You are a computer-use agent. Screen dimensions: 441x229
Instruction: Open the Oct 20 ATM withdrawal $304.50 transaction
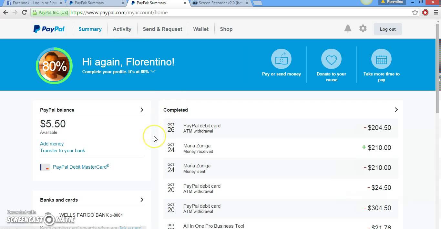coord(281,208)
